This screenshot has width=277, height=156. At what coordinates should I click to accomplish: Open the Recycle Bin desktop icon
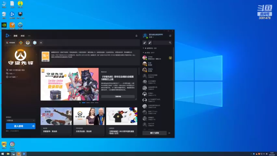click(x=4, y=15)
